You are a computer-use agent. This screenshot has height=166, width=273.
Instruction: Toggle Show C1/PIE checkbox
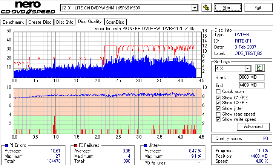tap(218, 98)
